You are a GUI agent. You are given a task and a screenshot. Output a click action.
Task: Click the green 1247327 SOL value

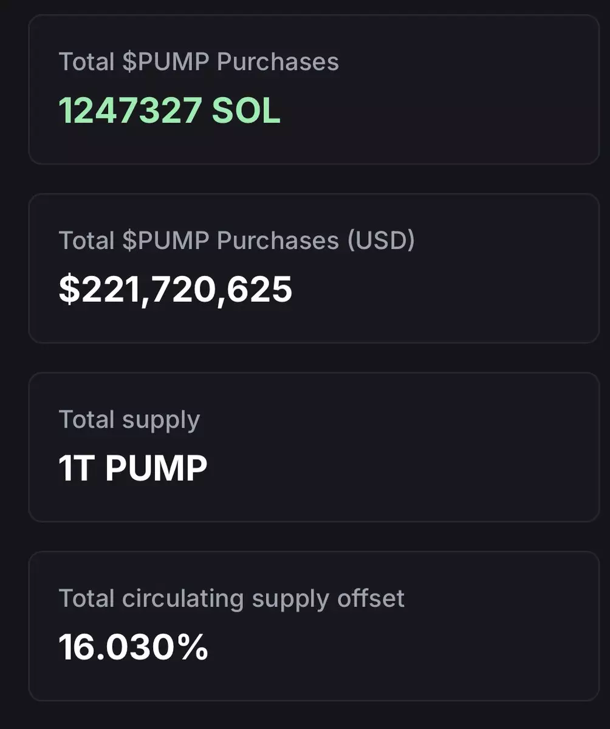pos(169,111)
